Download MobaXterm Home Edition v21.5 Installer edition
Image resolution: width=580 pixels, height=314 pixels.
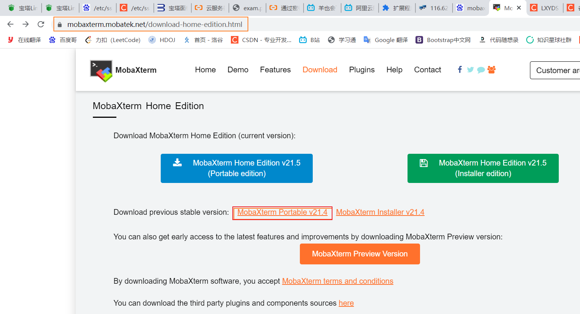click(483, 168)
